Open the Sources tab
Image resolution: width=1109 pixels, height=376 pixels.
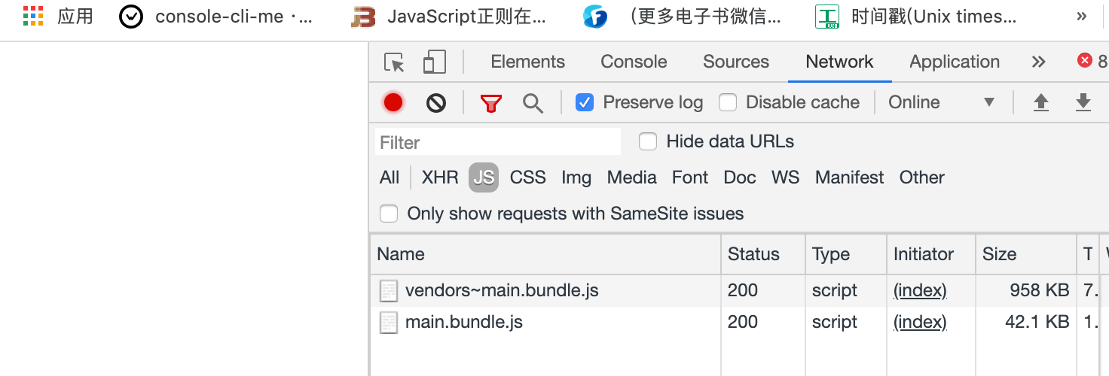736,62
